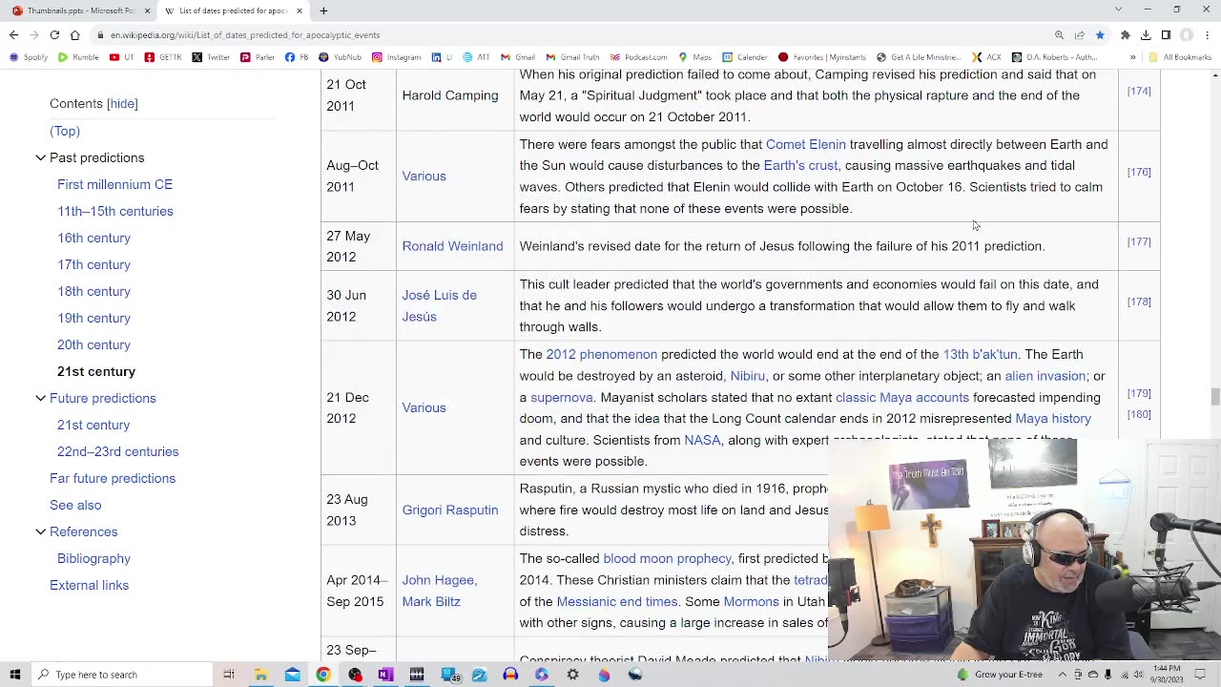Image resolution: width=1221 pixels, height=687 pixels.
Task: Open YubNub bookmark
Action: (x=341, y=57)
